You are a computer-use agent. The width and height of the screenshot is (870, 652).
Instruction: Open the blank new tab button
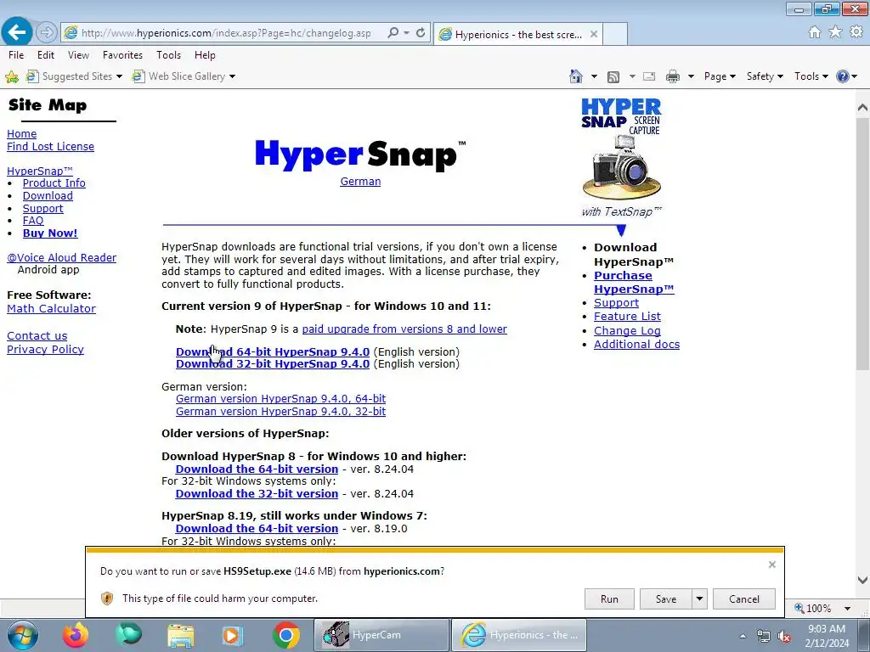[615, 34]
